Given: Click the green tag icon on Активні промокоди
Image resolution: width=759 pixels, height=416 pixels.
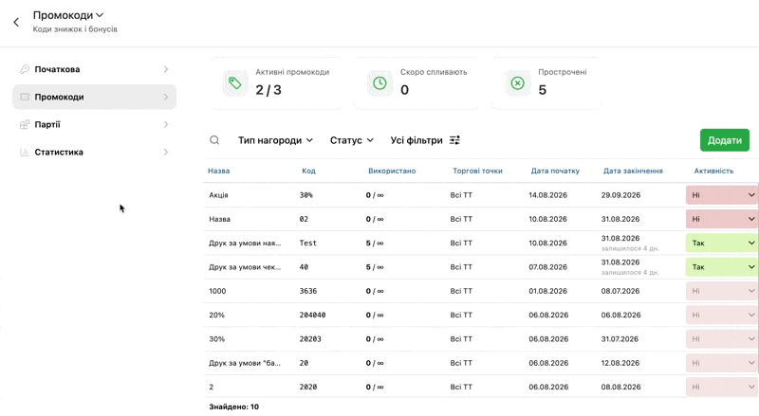Looking at the screenshot, I should [x=234, y=83].
